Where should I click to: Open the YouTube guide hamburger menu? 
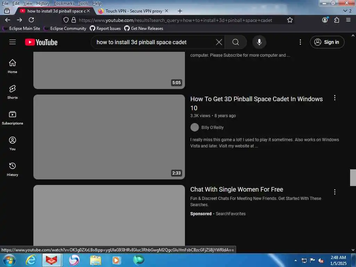[13, 42]
